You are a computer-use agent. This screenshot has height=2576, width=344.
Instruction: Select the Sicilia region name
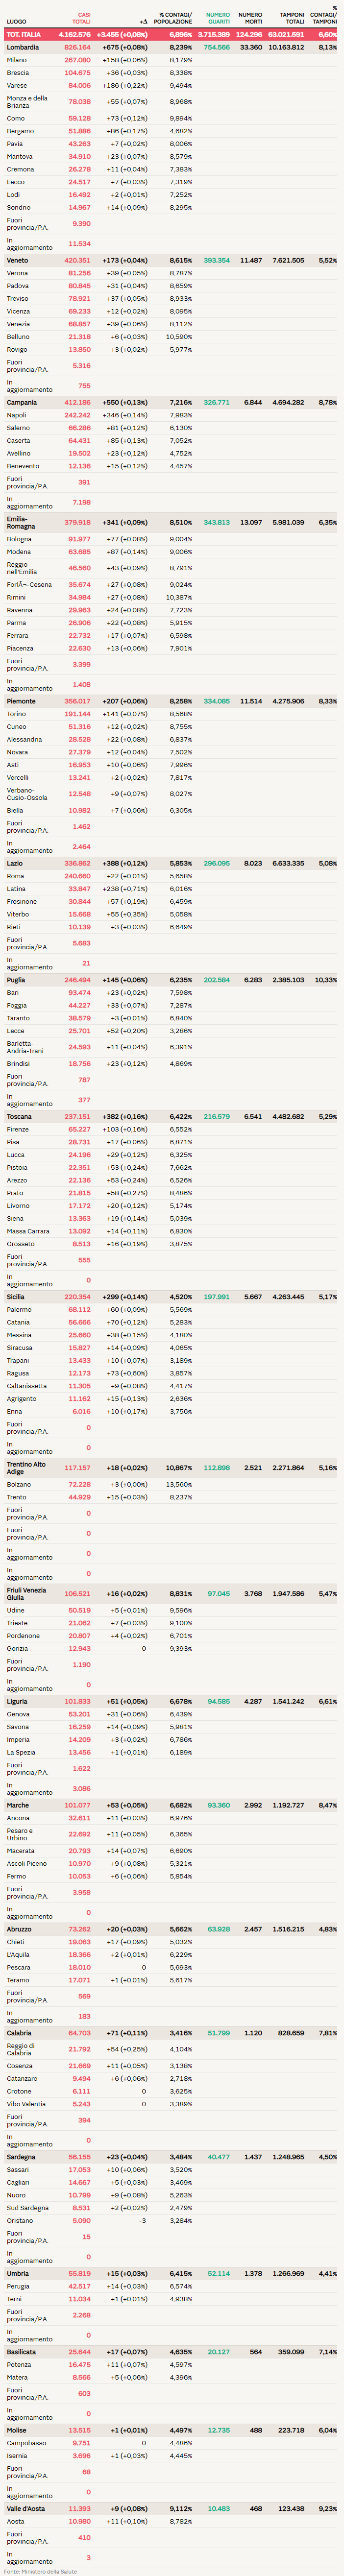click(17, 1296)
